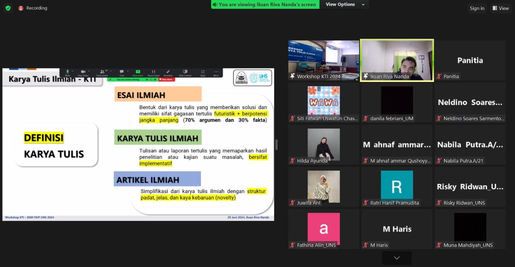Screen dimensions: 515x267
Task: Toggle the pin icon on Iksan Riva Nanda
Action: [366, 76]
